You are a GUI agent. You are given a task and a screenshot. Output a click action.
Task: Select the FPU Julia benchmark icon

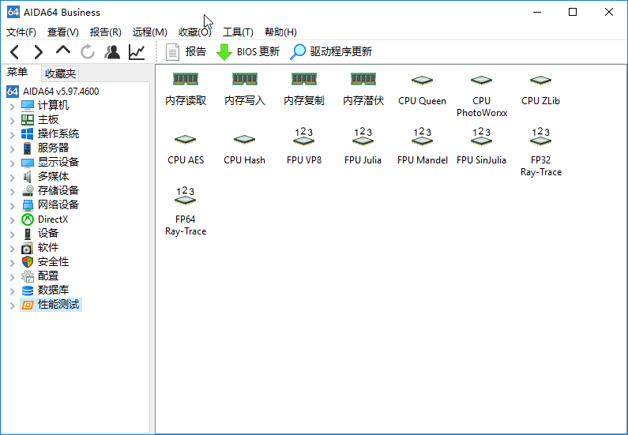[x=363, y=140]
